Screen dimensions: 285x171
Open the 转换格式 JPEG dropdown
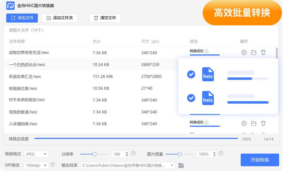(x=36, y=154)
